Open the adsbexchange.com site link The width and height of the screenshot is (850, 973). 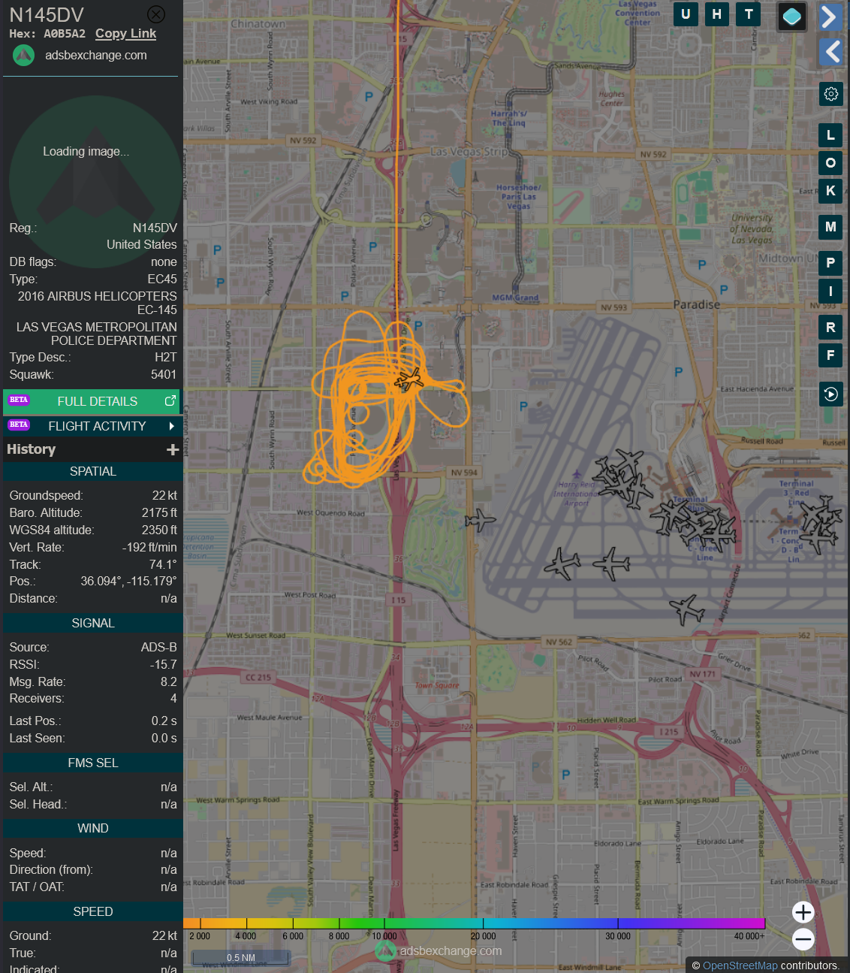pos(96,55)
